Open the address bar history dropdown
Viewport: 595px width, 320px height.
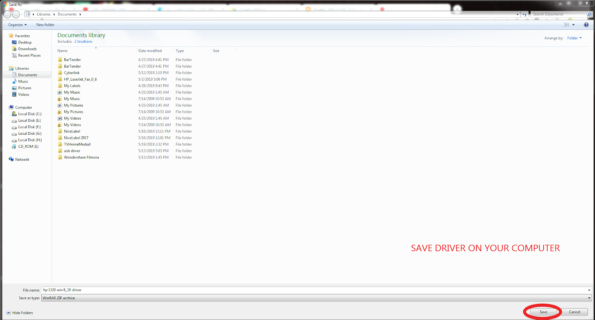pyautogui.click(x=517, y=14)
